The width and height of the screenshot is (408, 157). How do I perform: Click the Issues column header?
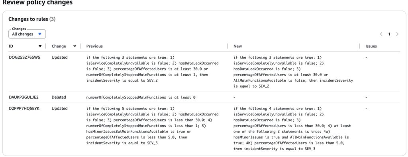(371, 46)
